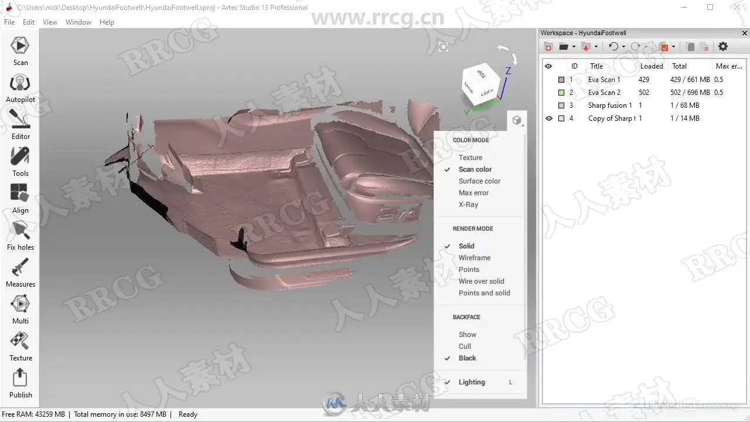Open the File menu

coord(9,22)
